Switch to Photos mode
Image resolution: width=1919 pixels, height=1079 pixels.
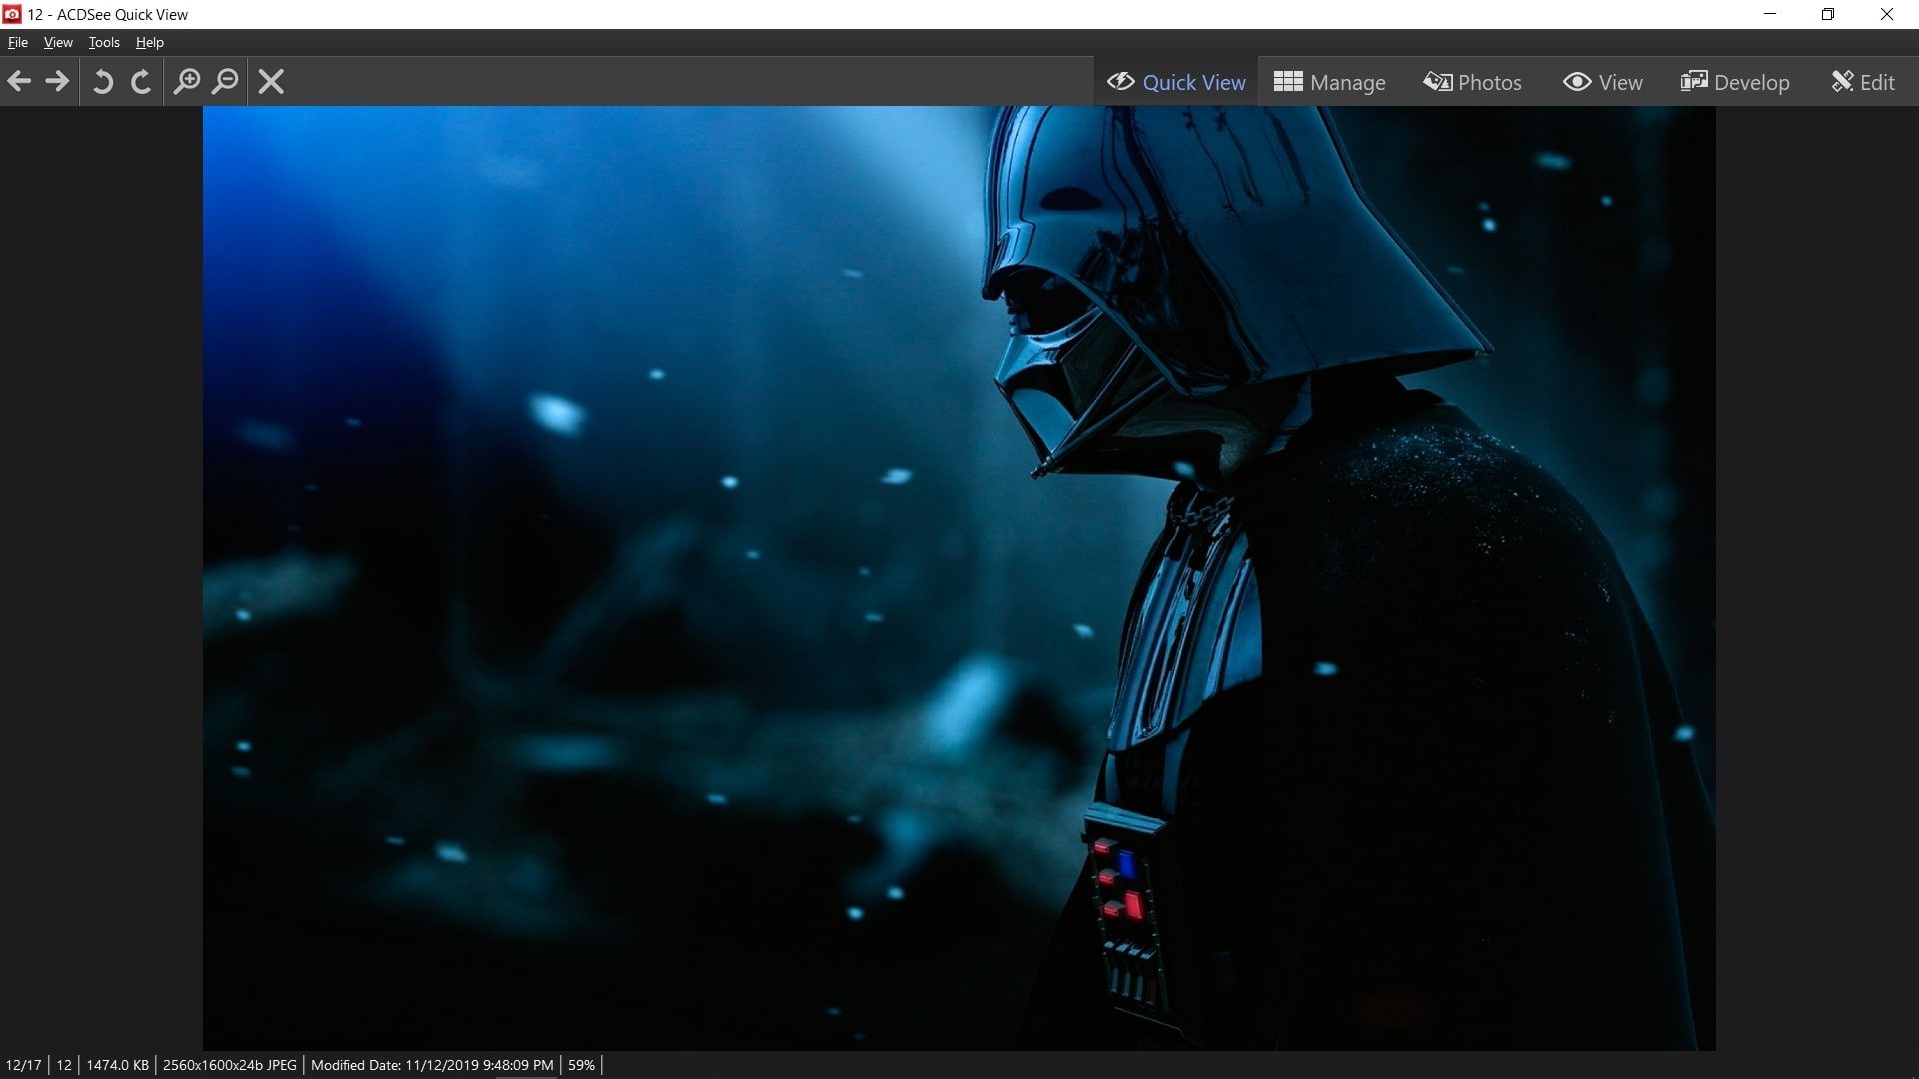tap(1472, 82)
